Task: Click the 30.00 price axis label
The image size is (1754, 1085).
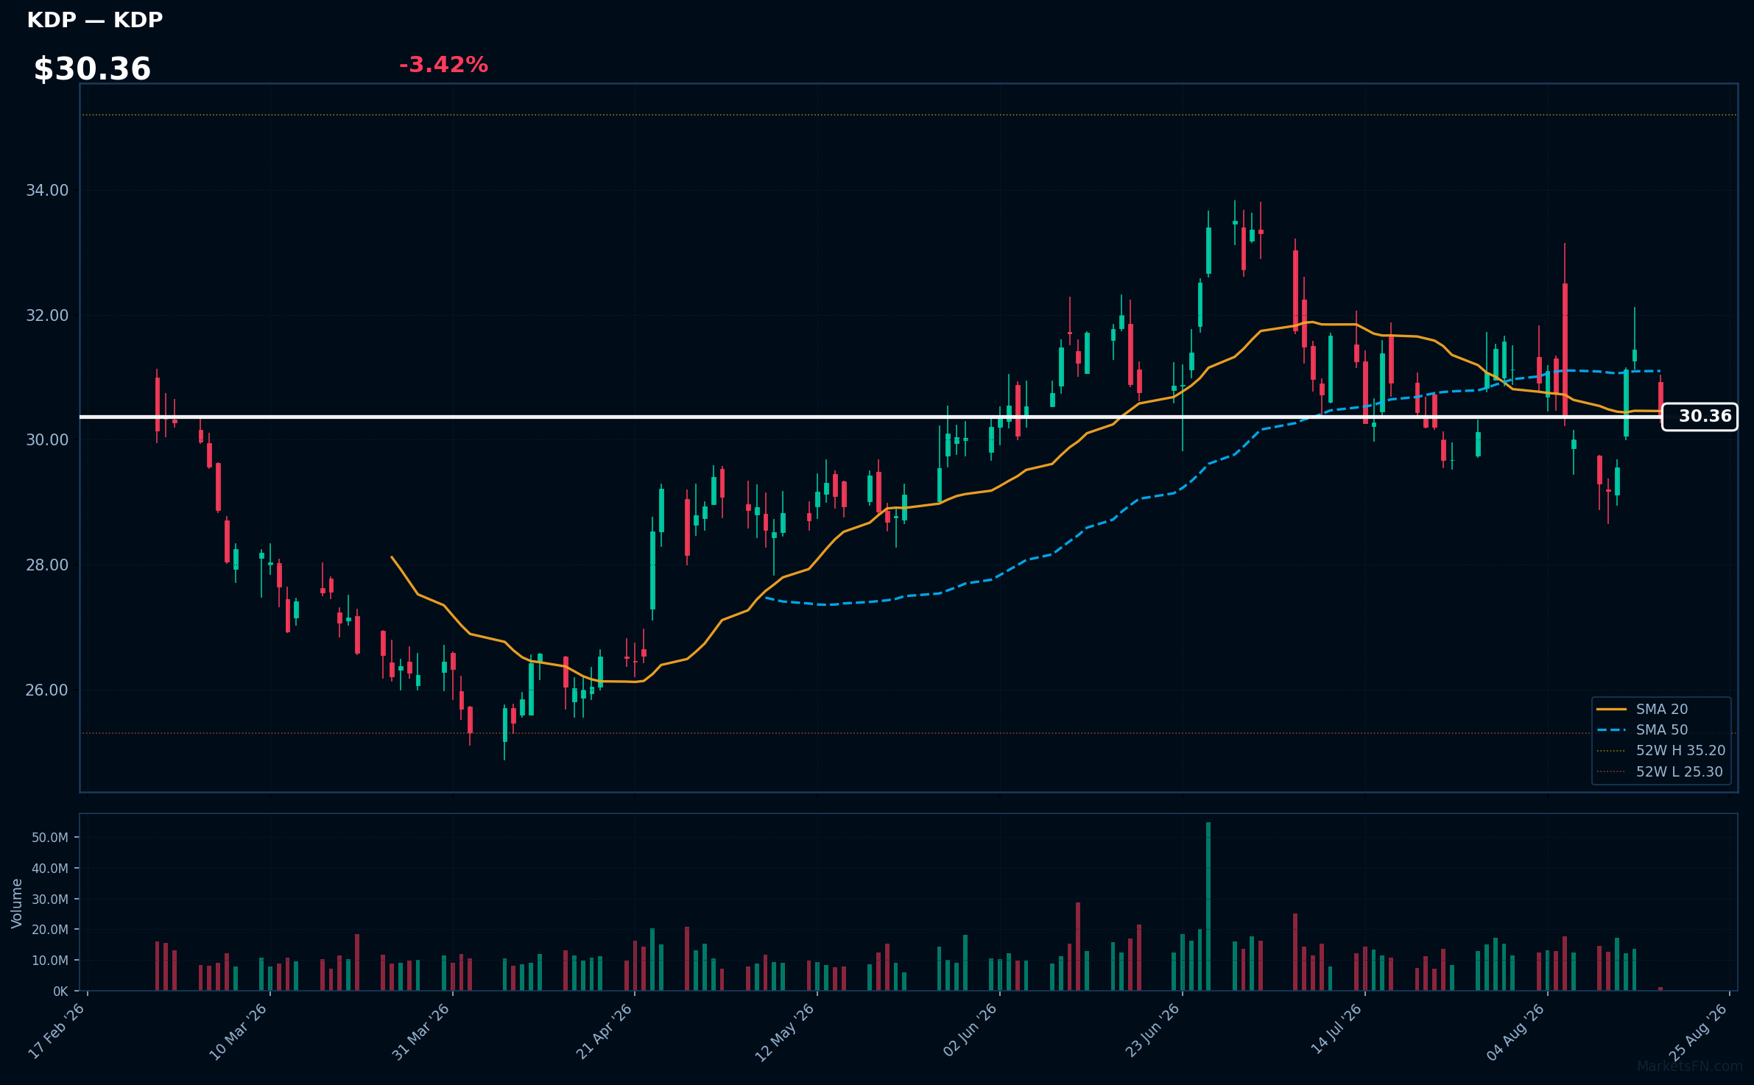Action: 47,440
